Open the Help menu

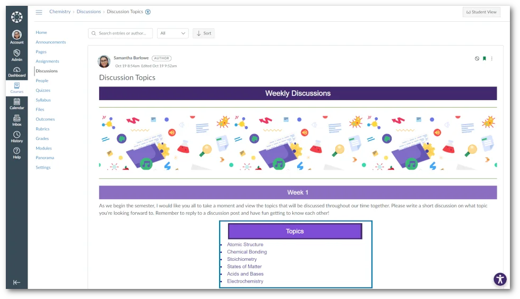tap(16, 153)
